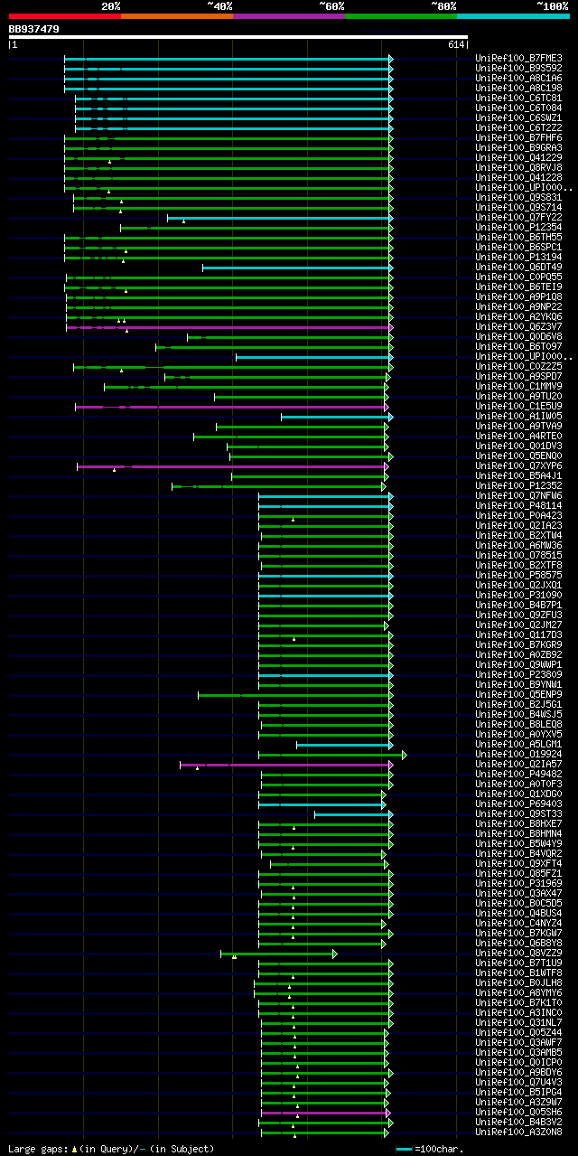The height and width of the screenshot is (1156, 578).
Task: Open hit UniRef100_A4RTE0
Action: (x=518, y=437)
